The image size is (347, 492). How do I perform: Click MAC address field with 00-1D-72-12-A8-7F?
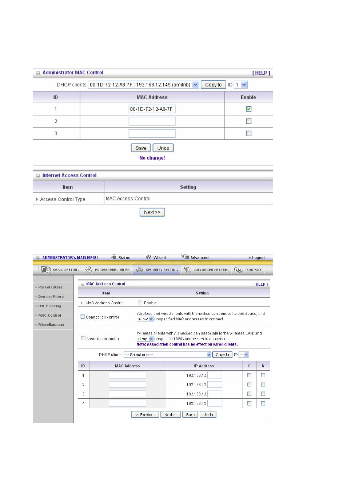[152, 109]
